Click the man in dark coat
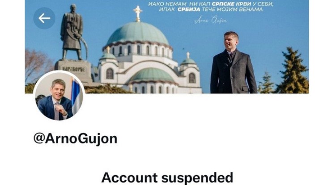Viewport: 336px width, 185px height. click(233, 63)
